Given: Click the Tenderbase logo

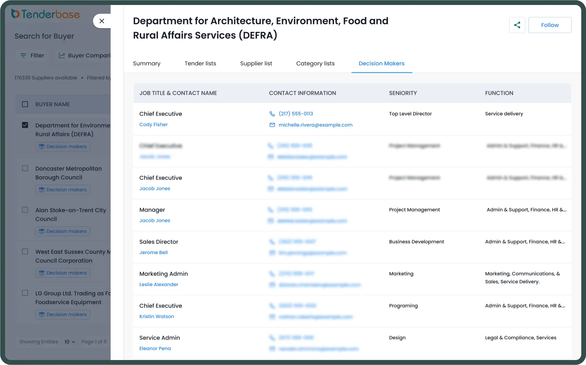Looking at the screenshot, I should 45,14.
